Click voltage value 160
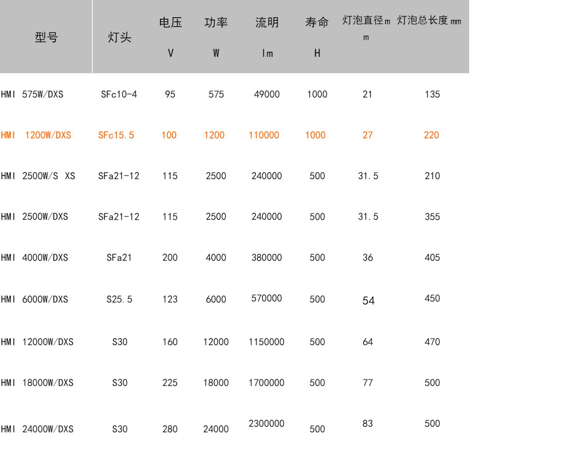 point(170,342)
